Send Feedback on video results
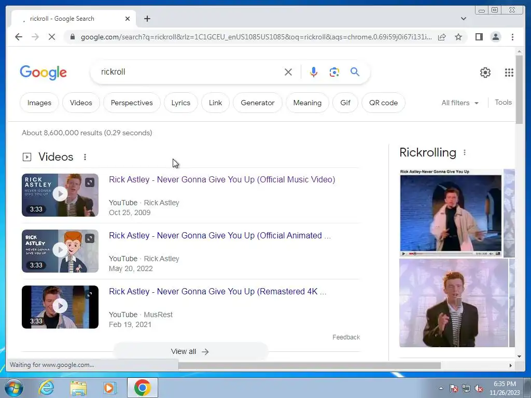This screenshot has height=398, width=531. [346, 337]
